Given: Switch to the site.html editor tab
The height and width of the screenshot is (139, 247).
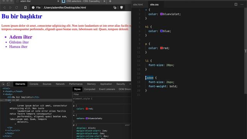Looking at the screenshot, I should coord(138,5).
